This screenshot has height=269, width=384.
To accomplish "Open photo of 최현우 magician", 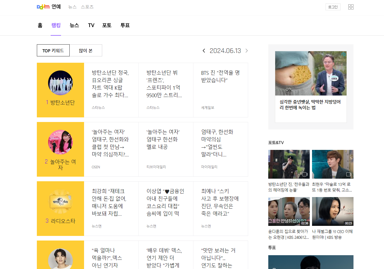I will click(x=333, y=164).
